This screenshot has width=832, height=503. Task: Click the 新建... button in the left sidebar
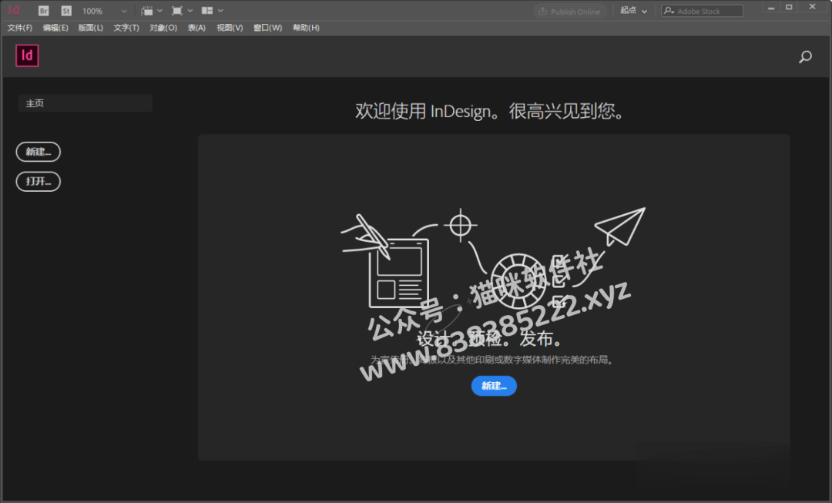(39, 152)
